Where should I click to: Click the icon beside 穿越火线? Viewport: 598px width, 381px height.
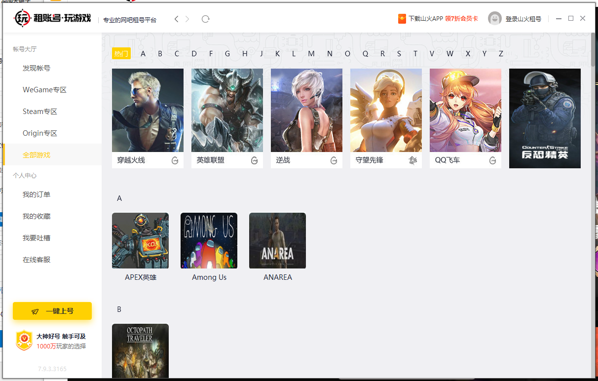175,160
